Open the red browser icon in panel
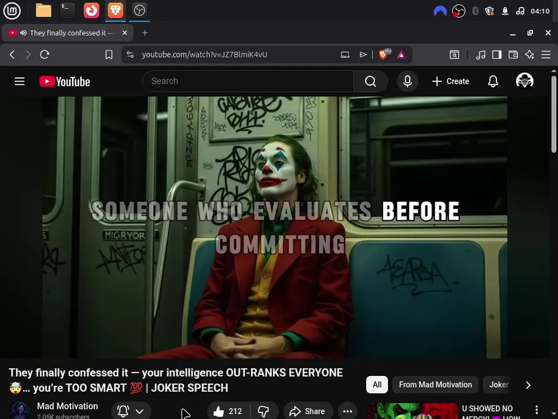The image size is (558, 419). click(x=91, y=10)
